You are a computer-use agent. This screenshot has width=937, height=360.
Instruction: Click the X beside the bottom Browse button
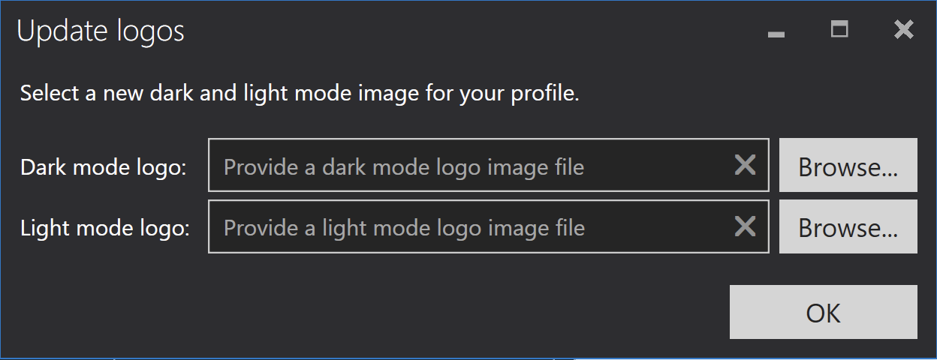pos(745,226)
